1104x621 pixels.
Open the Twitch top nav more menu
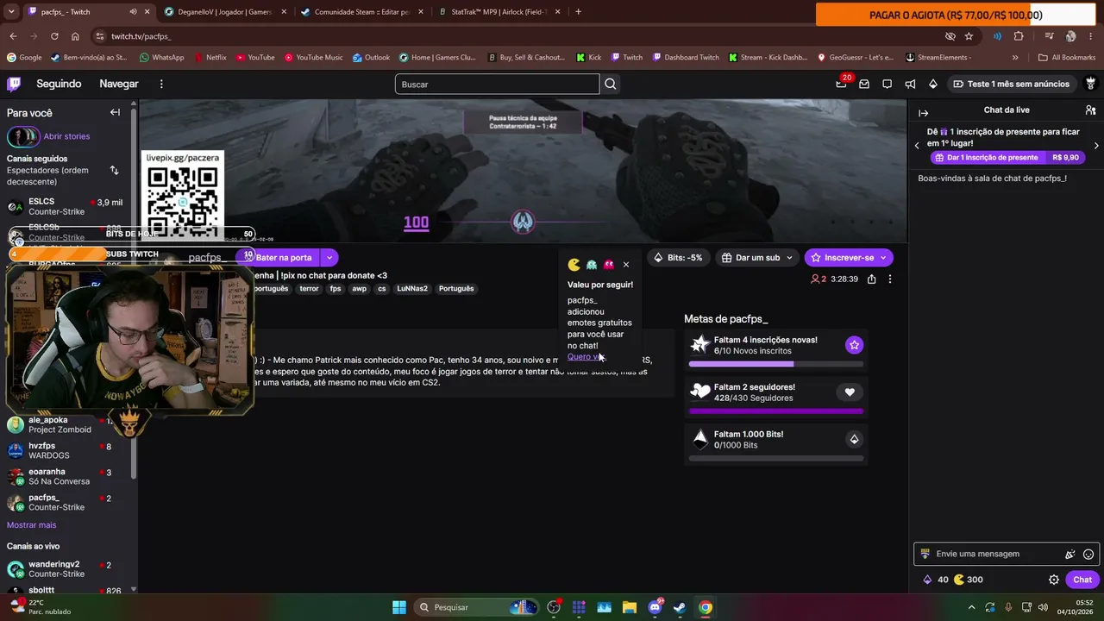tap(161, 84)
